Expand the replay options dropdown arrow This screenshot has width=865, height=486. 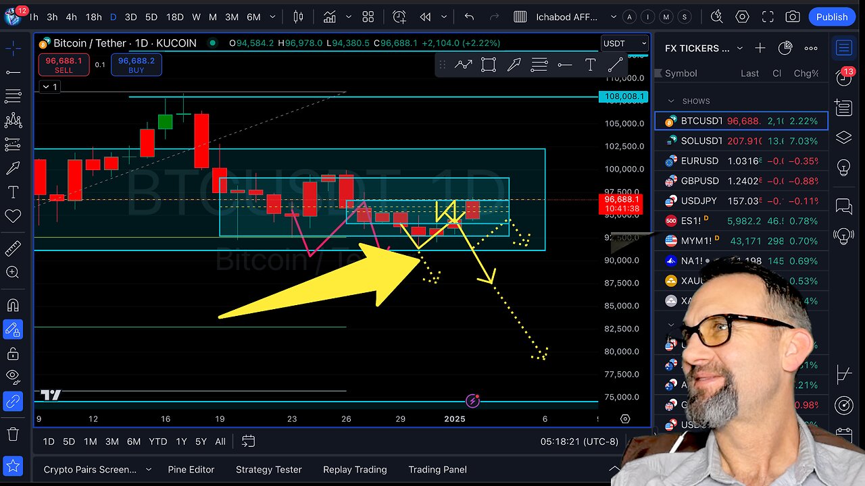[x=443, y=17]
